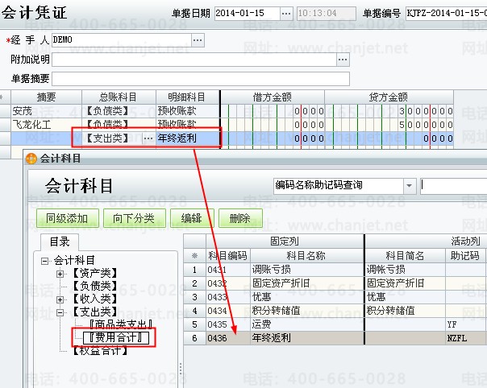This screenshot has height=388, width=487.
Task: Click the 编辑 button
Action: [191, 218]
